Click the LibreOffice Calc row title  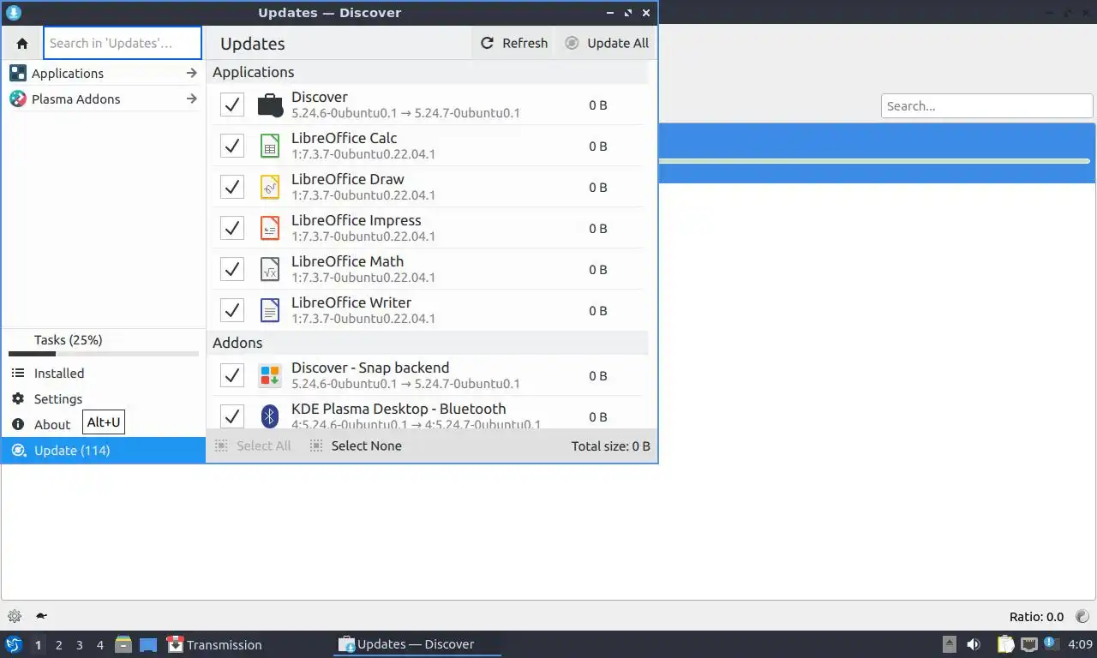[344, 138]
